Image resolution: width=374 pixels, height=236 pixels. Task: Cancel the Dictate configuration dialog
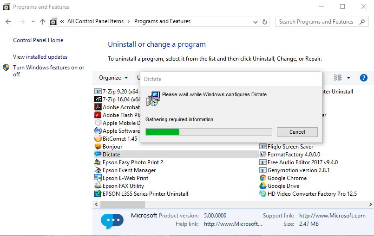click(x=297, y=132)
